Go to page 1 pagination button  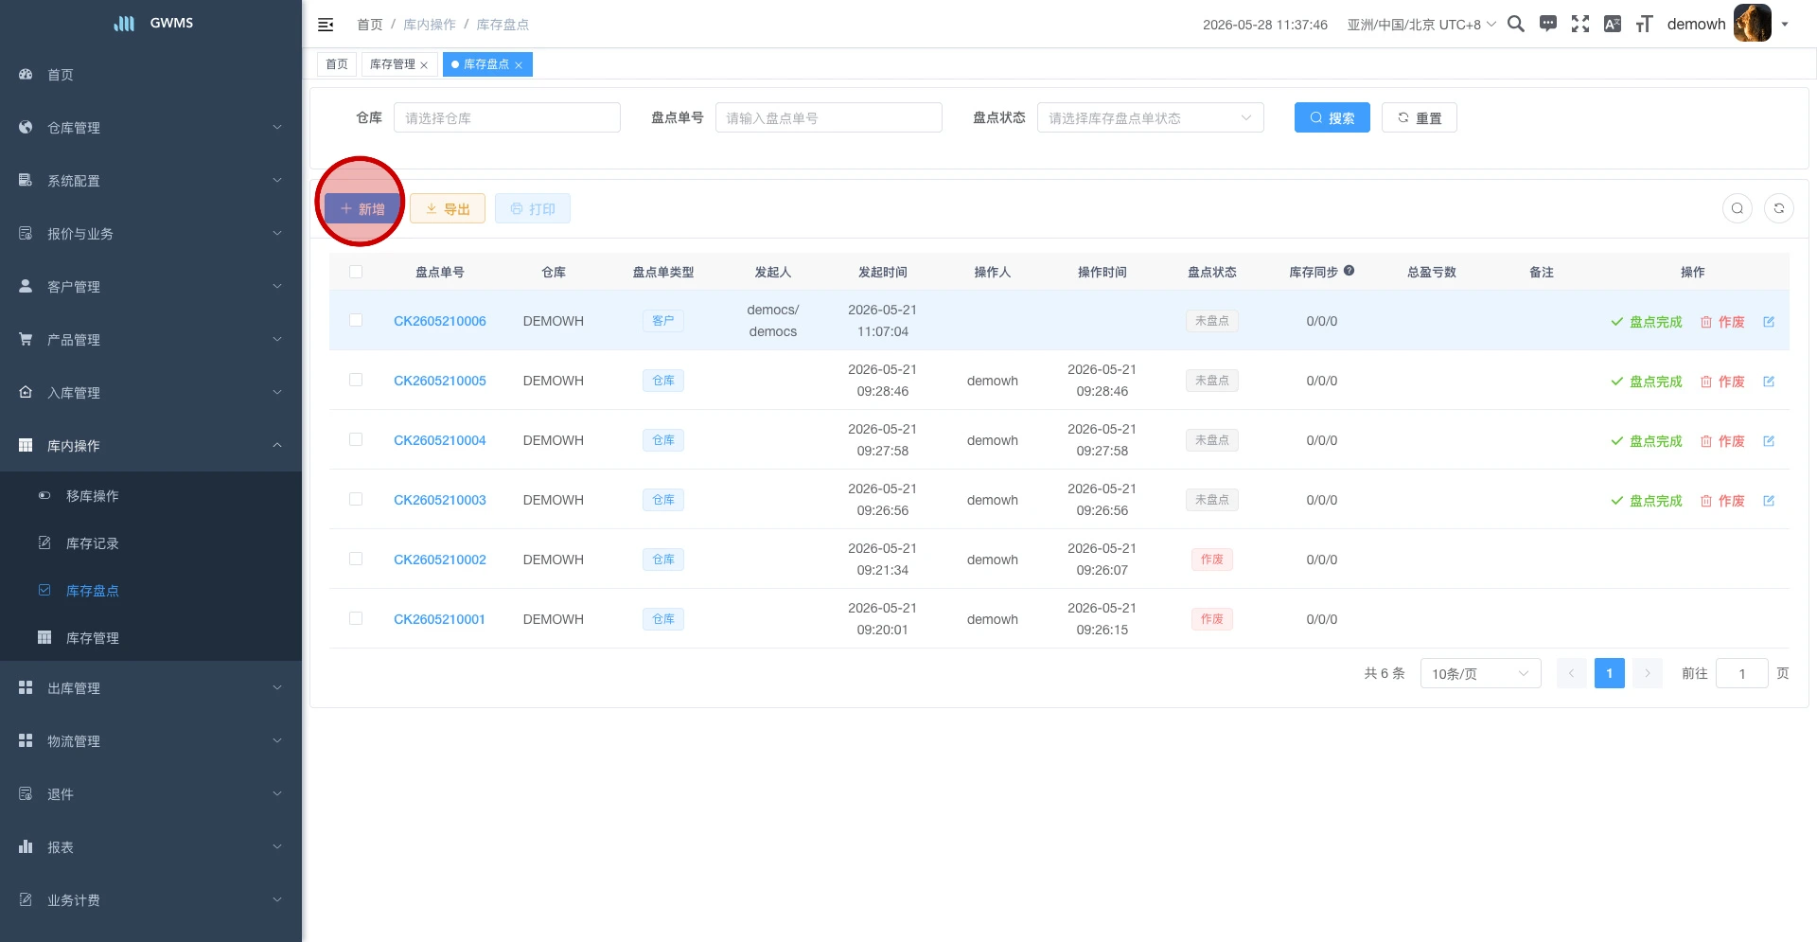tap(1610, 673)
